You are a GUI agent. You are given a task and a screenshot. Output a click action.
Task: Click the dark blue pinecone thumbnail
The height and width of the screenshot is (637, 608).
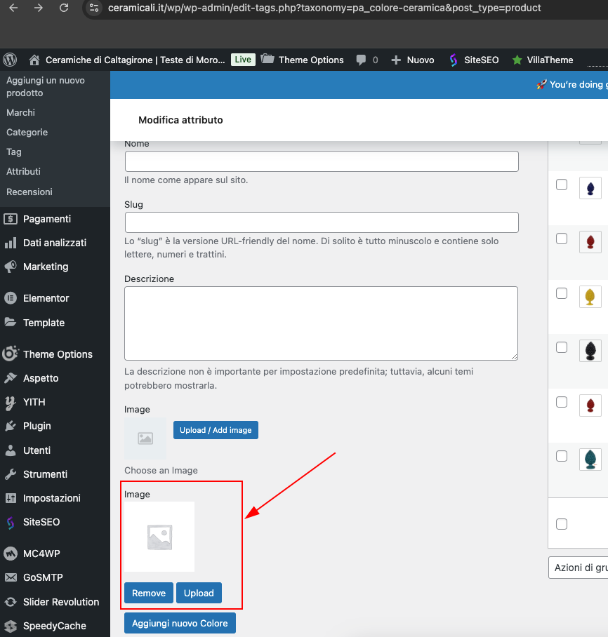pyautogui.click(x=590, y=188)
